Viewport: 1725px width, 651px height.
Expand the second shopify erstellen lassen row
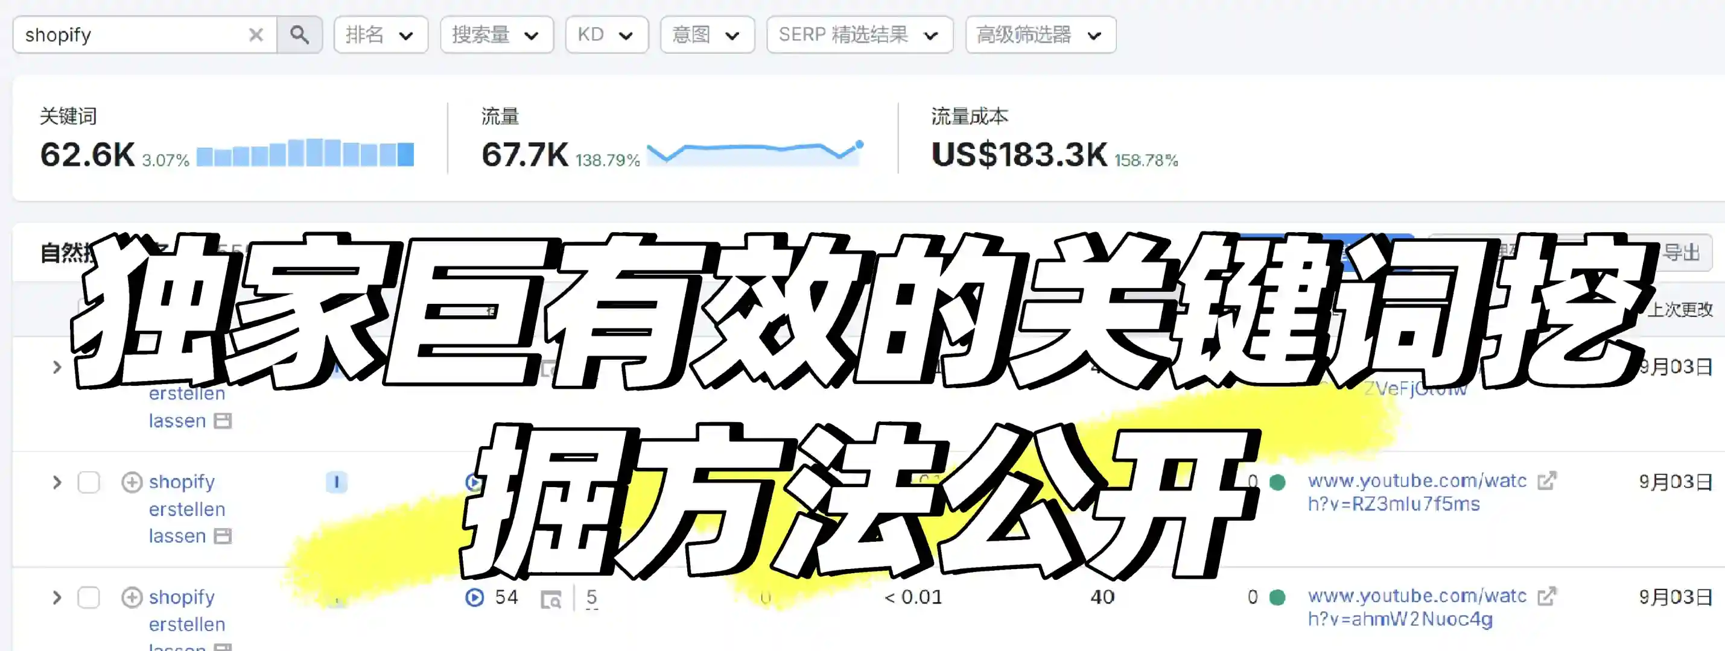coord(57,482)
